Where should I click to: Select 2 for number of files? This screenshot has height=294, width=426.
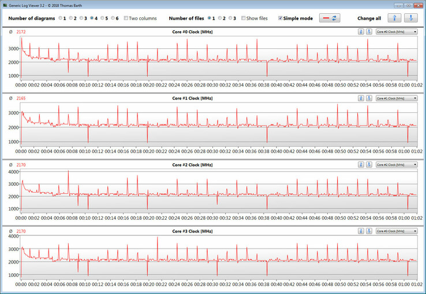pos(220,18)
